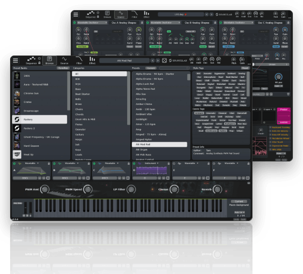Load the AN Organ preset
Viewport: 303px width, 274px height.
(x=160, y=149)
